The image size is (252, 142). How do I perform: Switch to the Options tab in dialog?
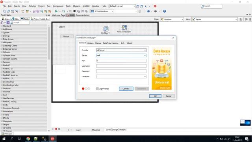(90, 43)
